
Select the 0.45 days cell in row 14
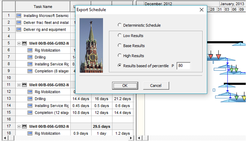click(x=81, y=106)
